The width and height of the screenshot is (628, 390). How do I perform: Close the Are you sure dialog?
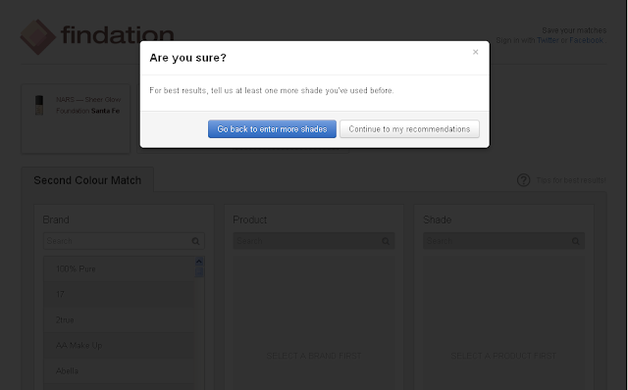pyautogui.click(x=475, y=52)
